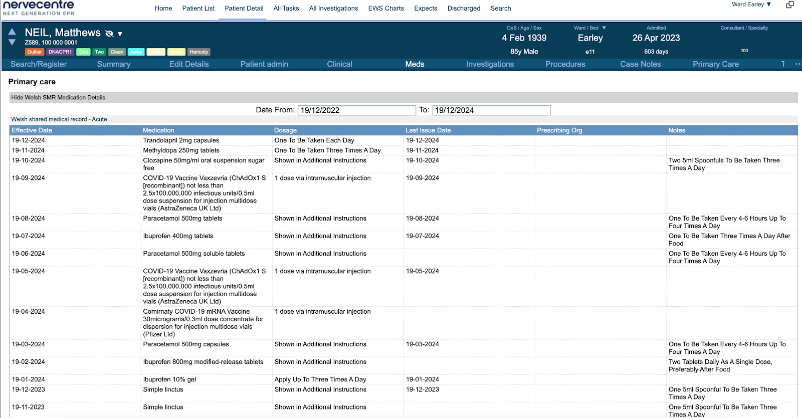Click the grey Hemody tag
Viewport: 802px width, 418px height.
coord(198,52)
